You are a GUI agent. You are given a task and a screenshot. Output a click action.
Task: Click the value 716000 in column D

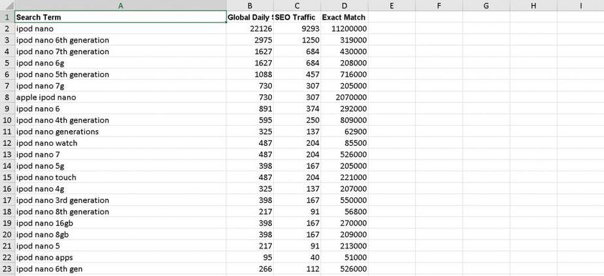(344, 75)
